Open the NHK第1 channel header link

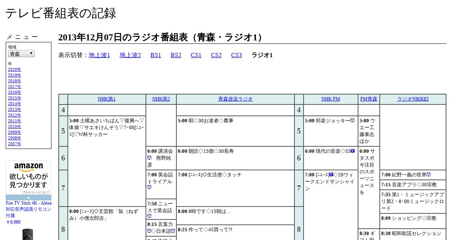click(107, 99)
